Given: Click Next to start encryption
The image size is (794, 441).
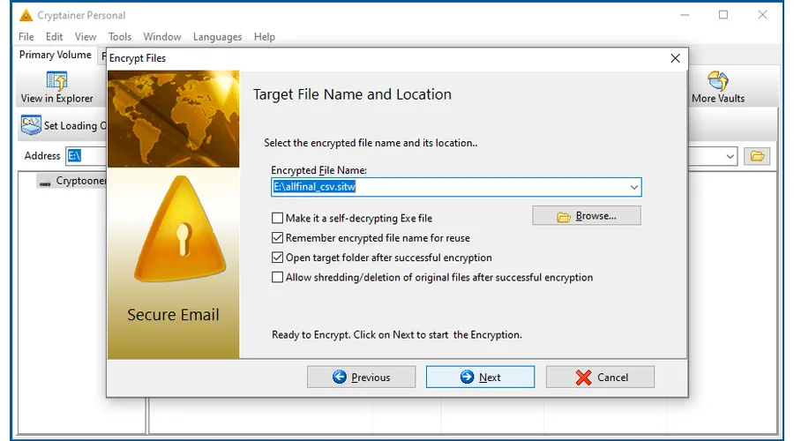Looking at the screenshot, I should click(480, 377).
